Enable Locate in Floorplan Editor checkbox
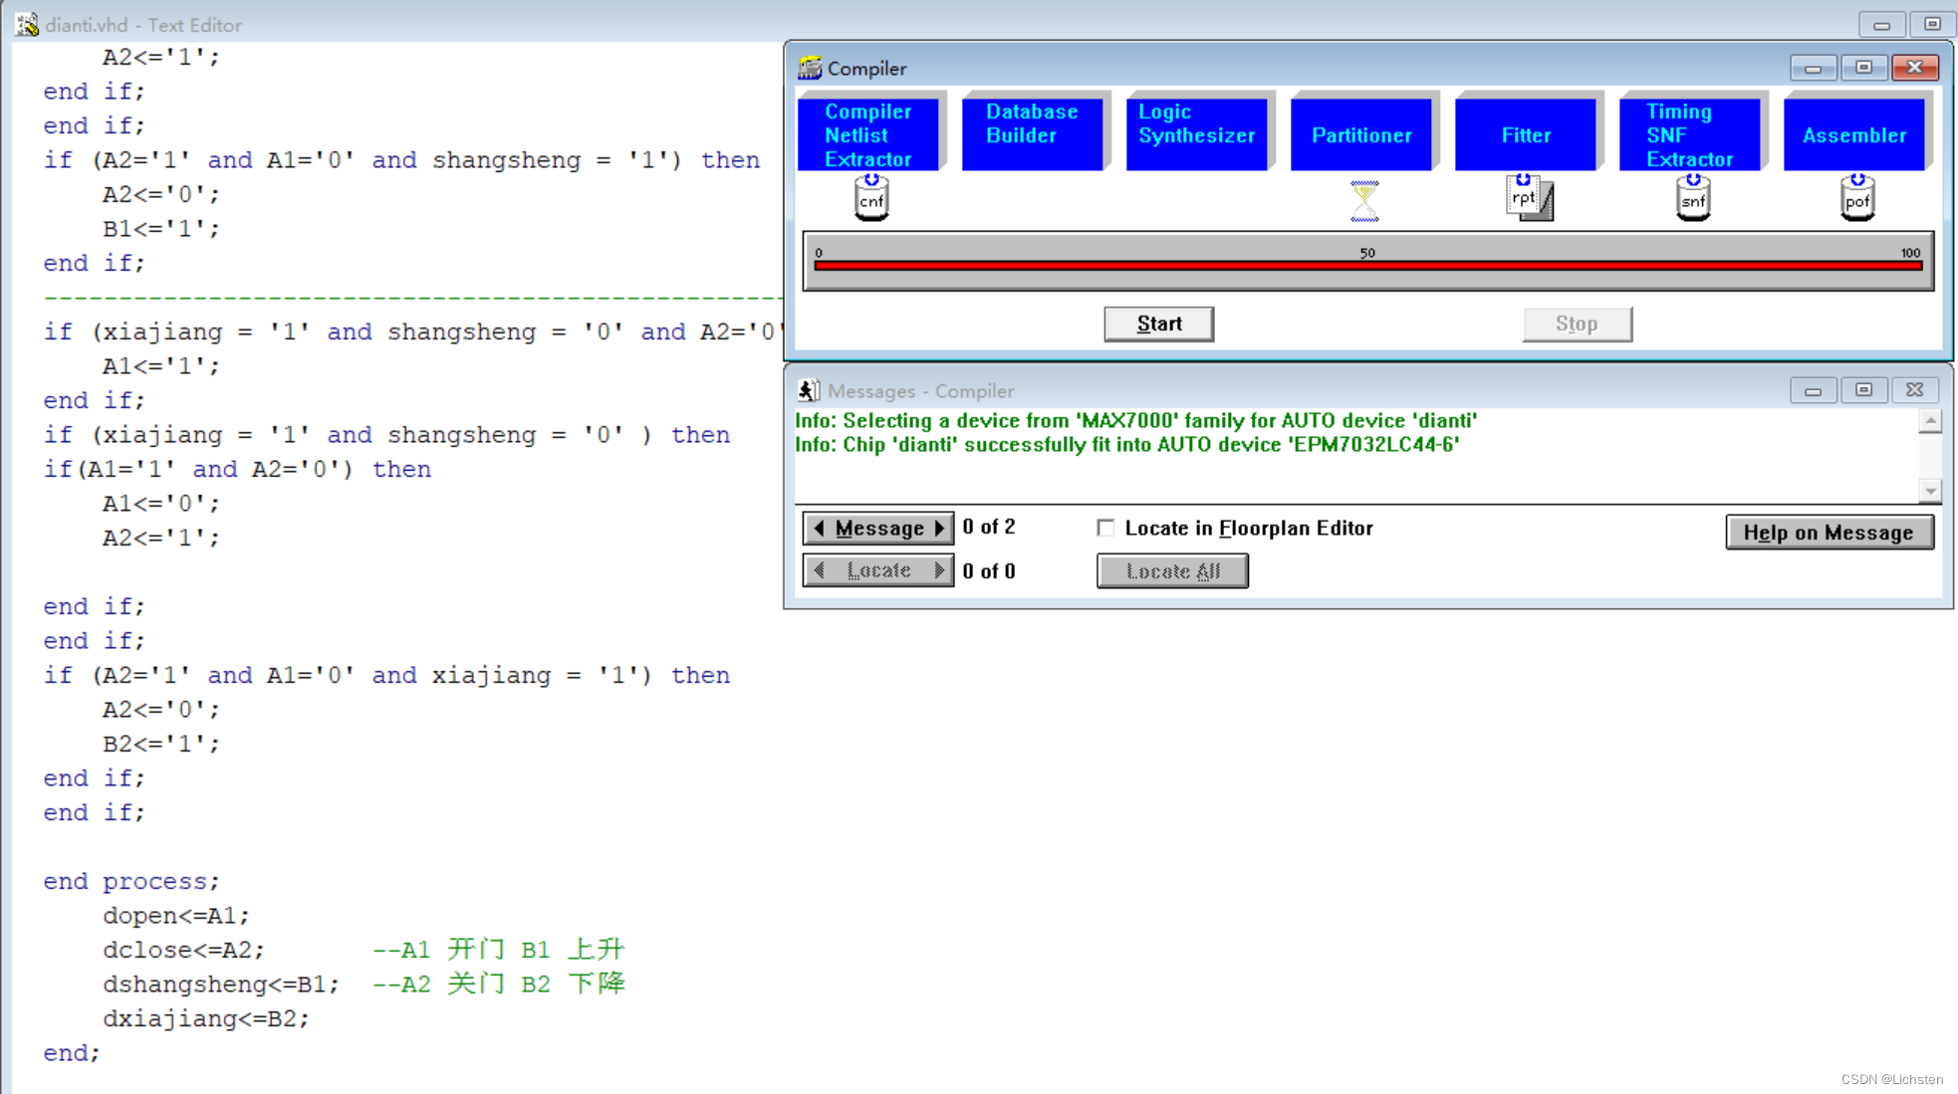The image size is (1958, 1094). [x=1105, y=528]
